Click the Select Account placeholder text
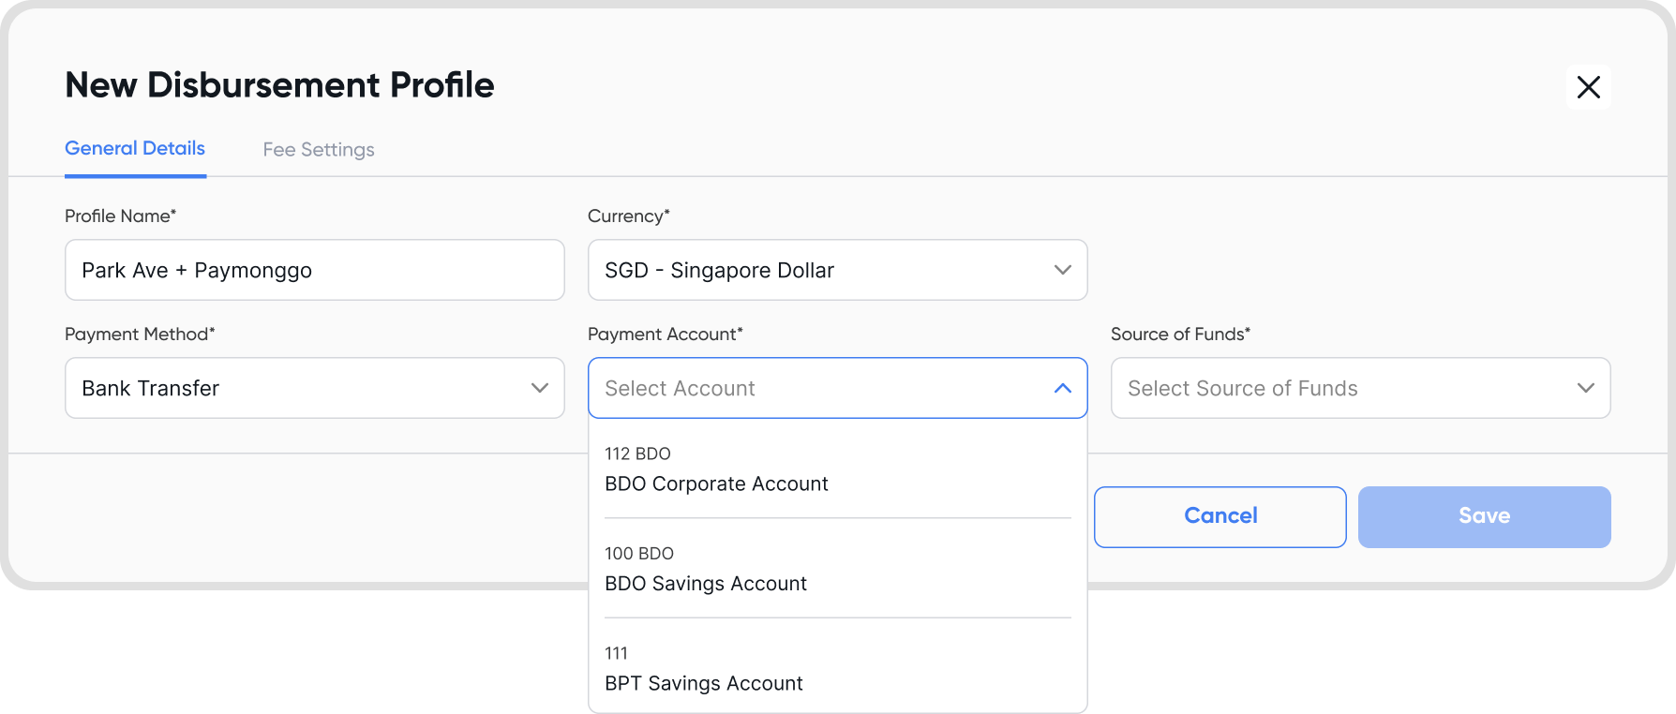This screenshot has width=1676, height=714. 680,388
